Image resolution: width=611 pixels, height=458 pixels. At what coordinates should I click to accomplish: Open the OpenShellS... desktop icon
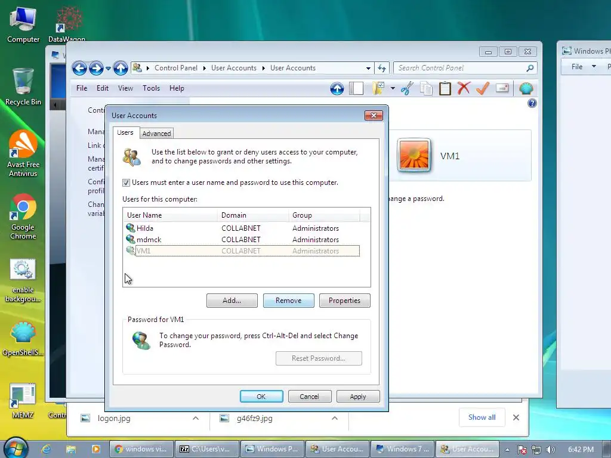[x=23, y=339]
